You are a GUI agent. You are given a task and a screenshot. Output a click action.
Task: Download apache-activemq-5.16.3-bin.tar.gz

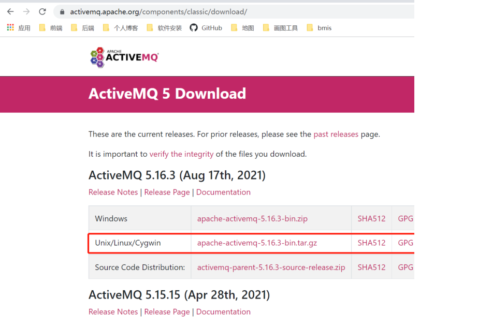click(257, 243)
